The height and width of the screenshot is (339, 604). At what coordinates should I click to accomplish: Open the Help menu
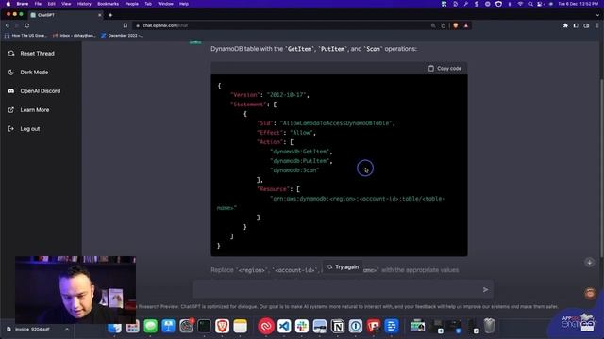pos(184,4)
